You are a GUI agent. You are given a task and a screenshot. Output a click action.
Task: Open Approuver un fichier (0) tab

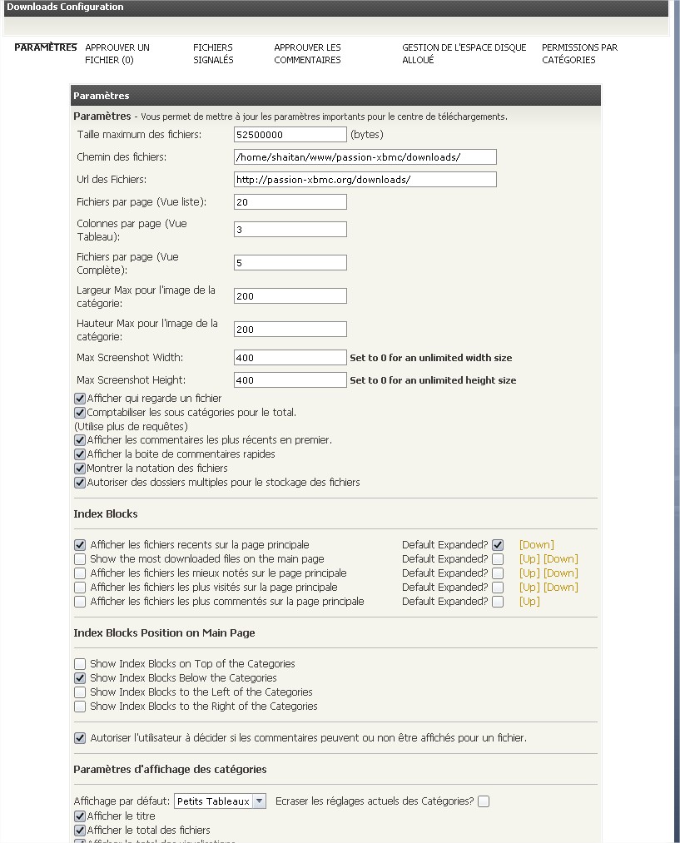(x=117, y=54)
